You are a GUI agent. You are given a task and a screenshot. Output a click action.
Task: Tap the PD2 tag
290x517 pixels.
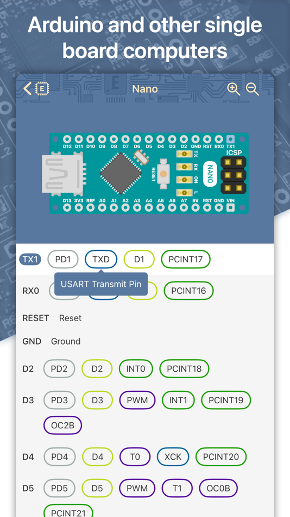coord(59,368)
